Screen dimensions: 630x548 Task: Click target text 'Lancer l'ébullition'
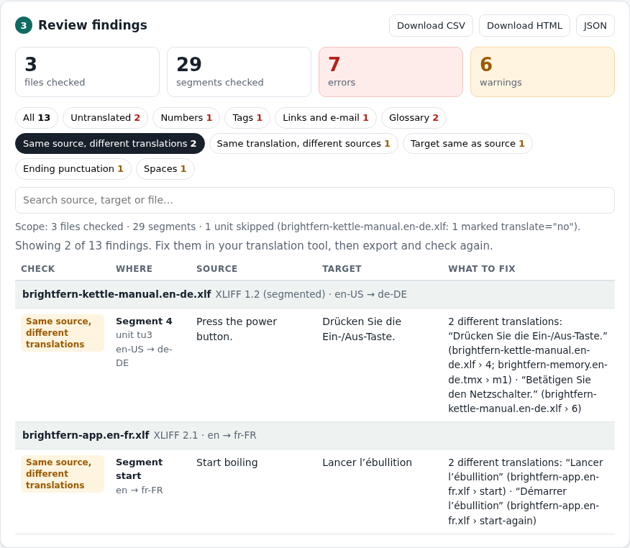pyautogui.click(x=367, y=462)
